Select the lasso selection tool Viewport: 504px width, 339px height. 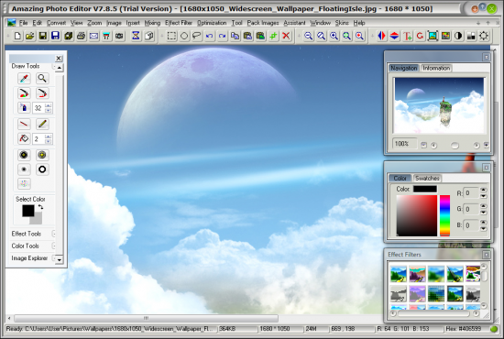[197, 36]
